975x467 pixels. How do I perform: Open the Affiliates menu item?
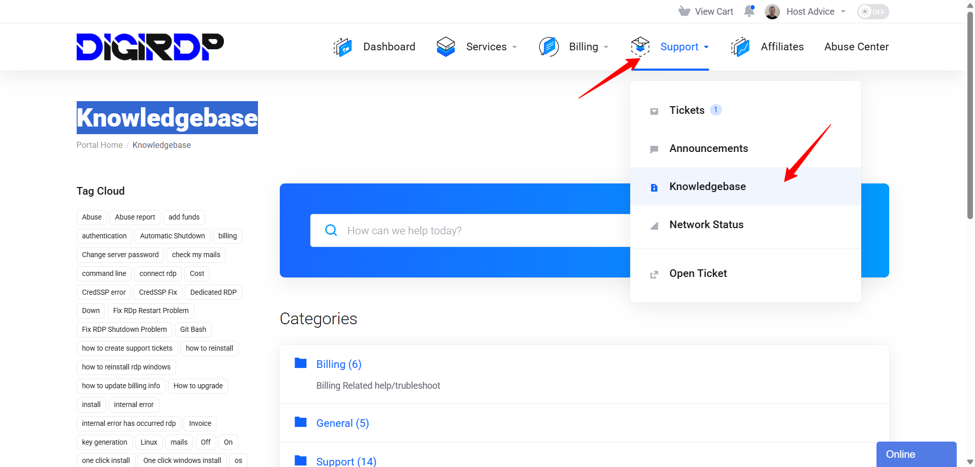(782, 47)
